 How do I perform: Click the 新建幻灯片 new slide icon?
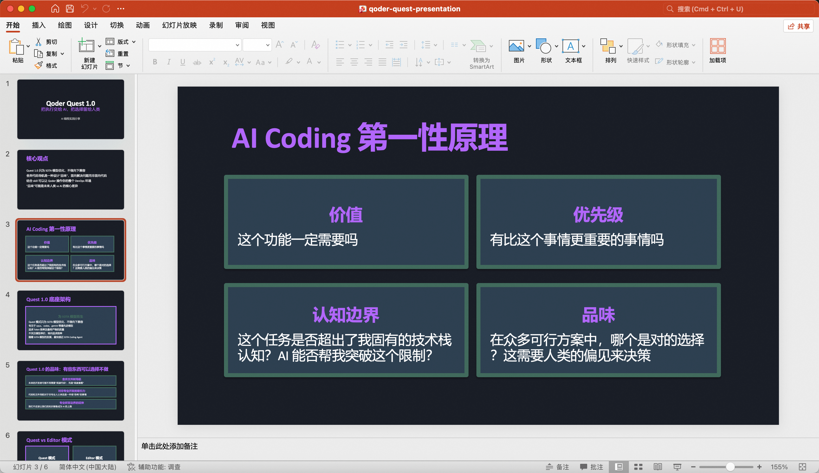point(86,46)
